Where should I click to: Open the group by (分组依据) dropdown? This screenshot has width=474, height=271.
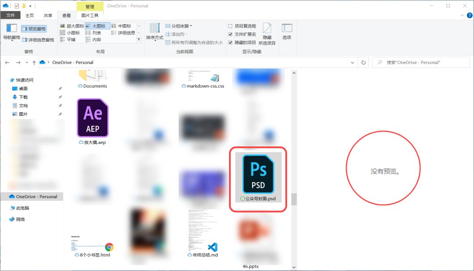tap(179, 26)
